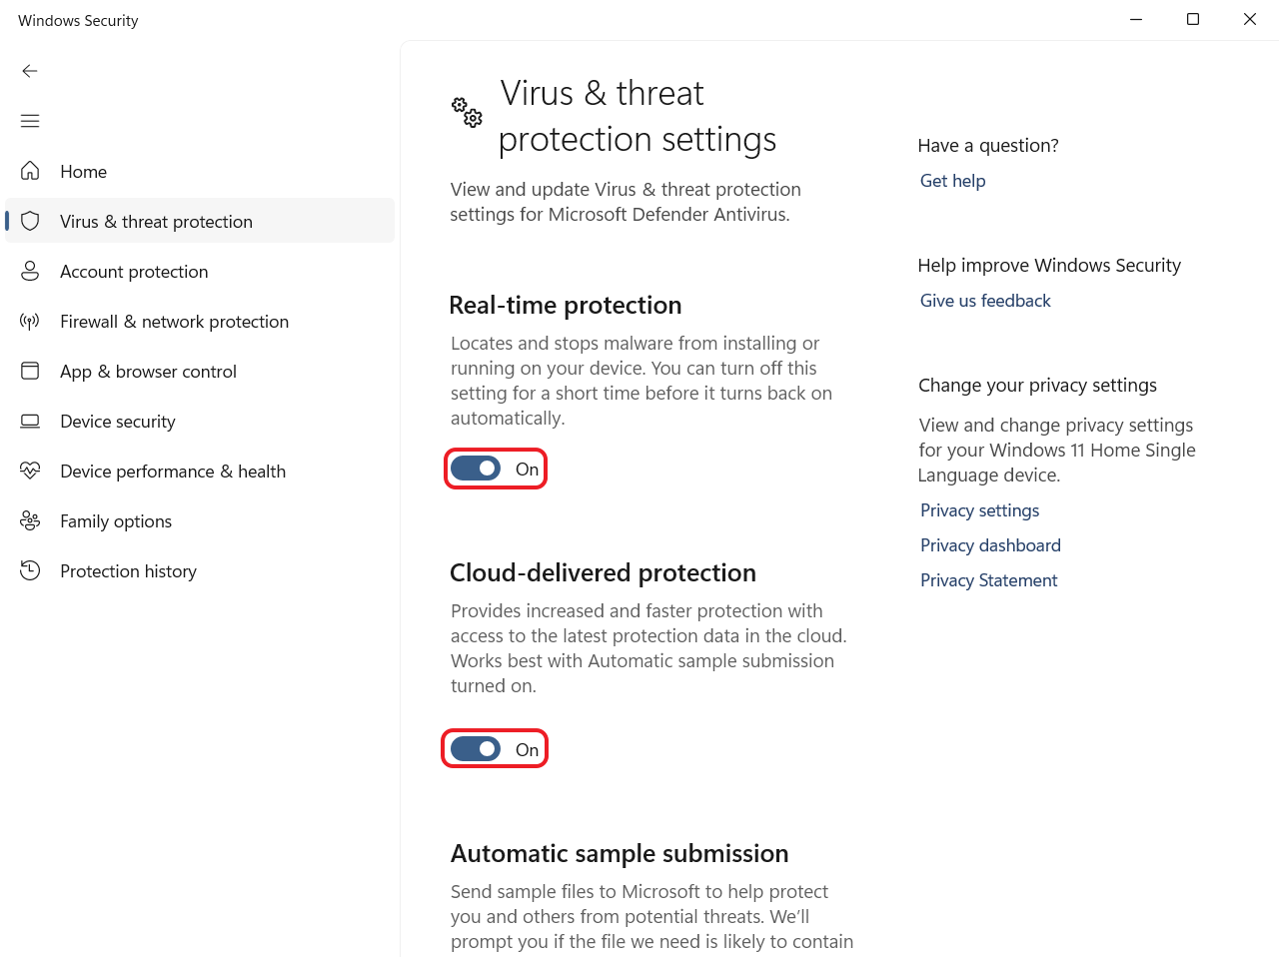Viewport: 1279px width, 957px height.
Task: Open Privacy settings link
Action: click(x=979, y=510)
